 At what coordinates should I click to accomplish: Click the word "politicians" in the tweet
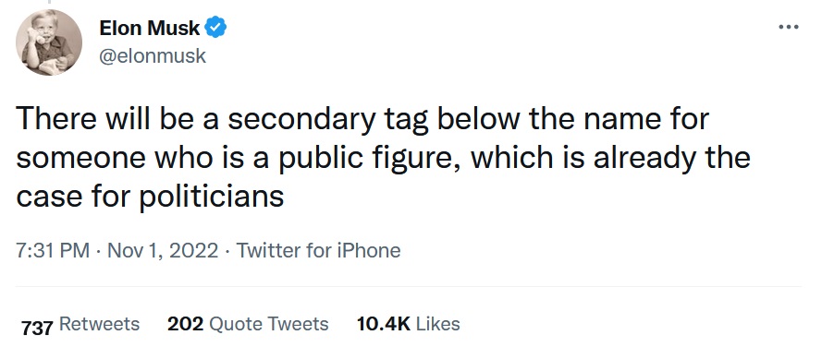pos(212,197)
